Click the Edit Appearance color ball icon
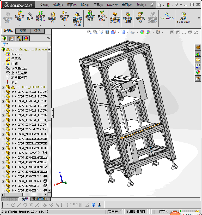This screenshot has height=215, width=202. (142, 32)
